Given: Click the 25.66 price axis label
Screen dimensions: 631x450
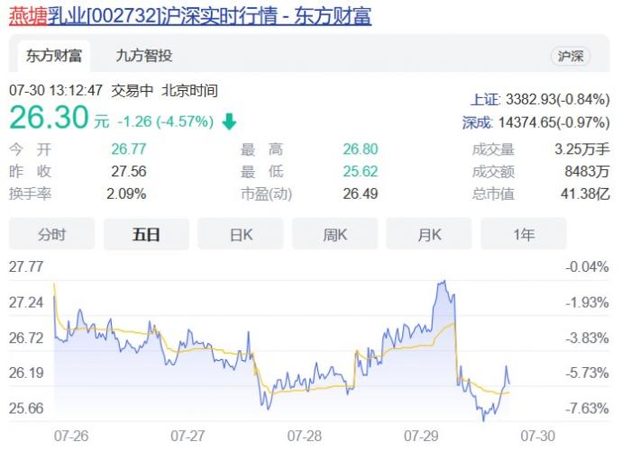Looking at the screenshot, I should [26, 409].
